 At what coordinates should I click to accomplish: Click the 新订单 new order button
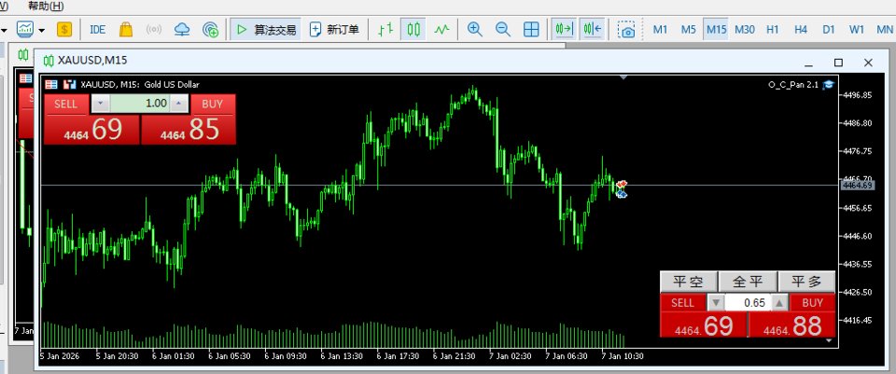[x=334, y=29]
